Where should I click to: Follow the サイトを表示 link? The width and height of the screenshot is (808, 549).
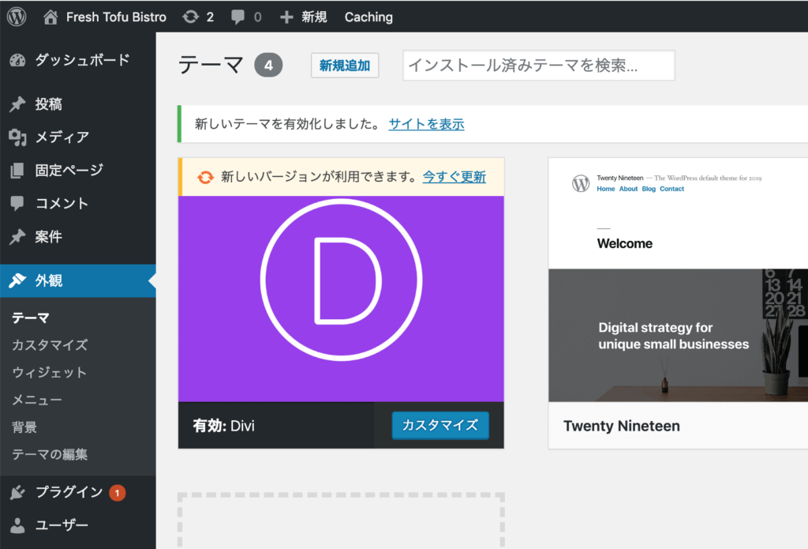click(x=426, y=124)
